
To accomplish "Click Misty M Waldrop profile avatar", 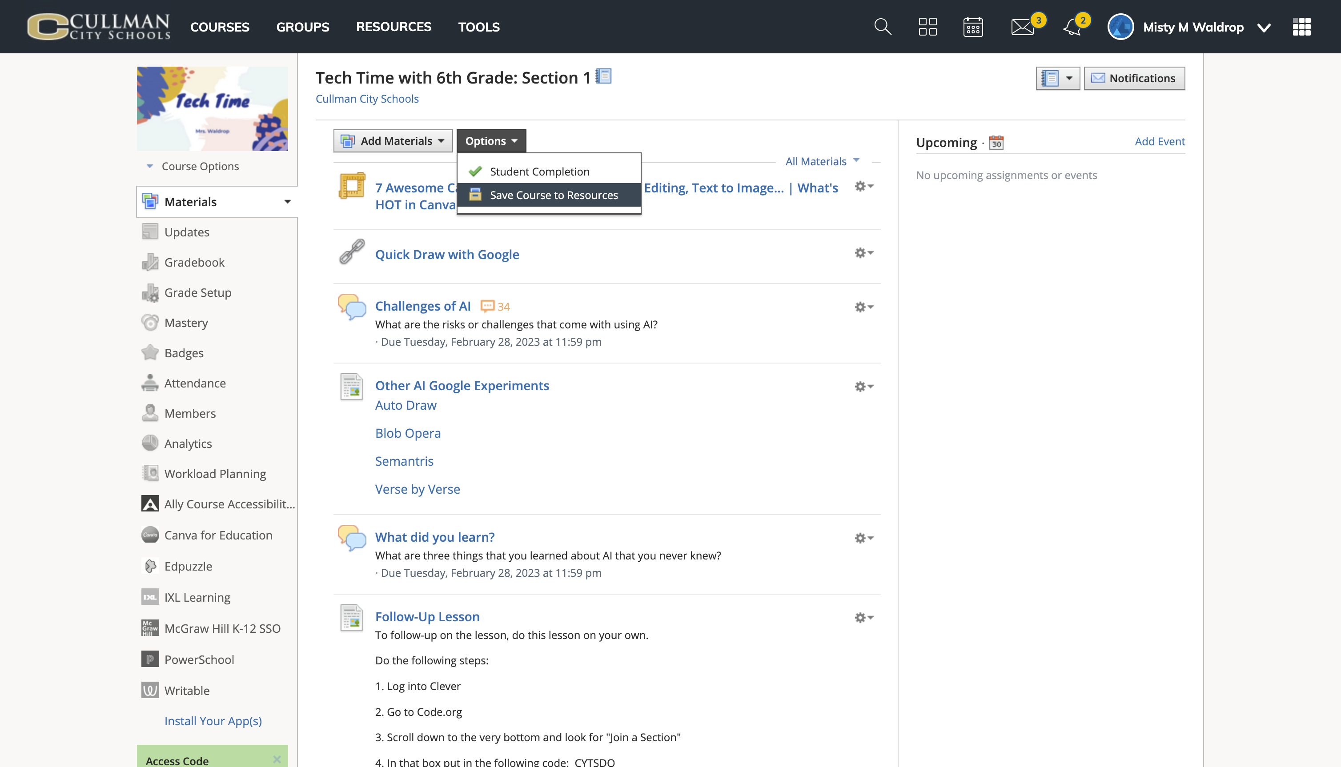I will point(1120,27).
